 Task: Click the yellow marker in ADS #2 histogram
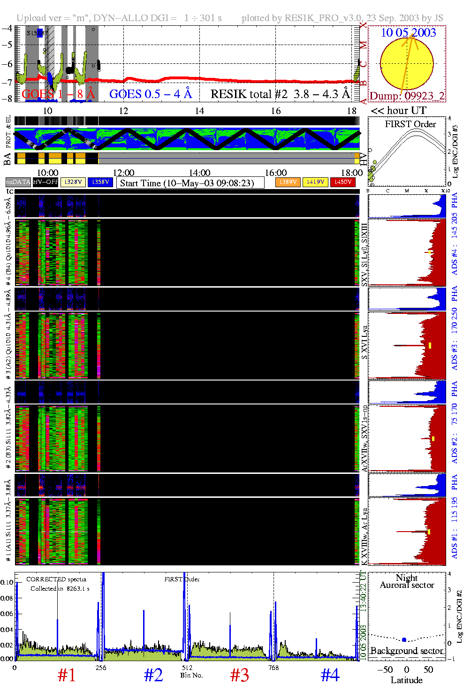pyautogui.click(x=433, y=439)
